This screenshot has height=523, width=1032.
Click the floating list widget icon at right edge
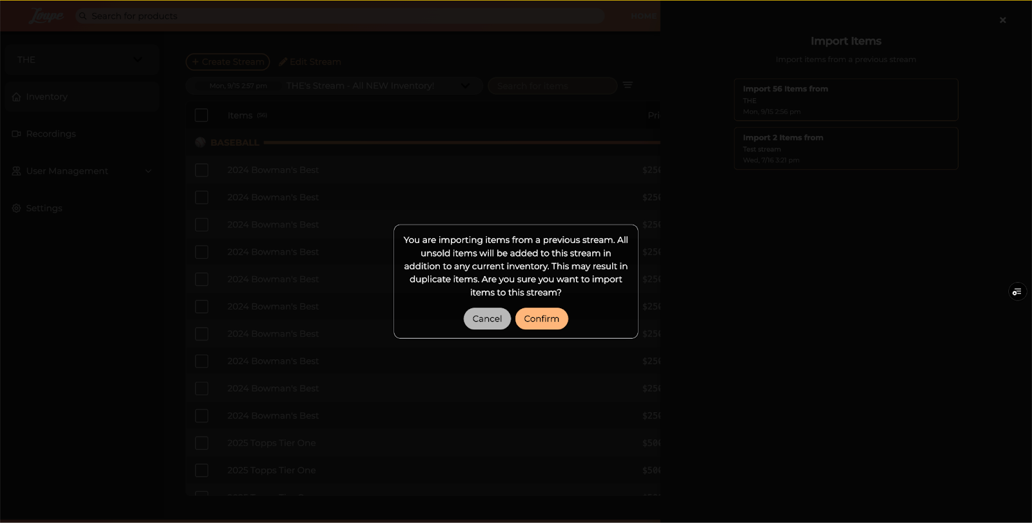click(1017, 292)
